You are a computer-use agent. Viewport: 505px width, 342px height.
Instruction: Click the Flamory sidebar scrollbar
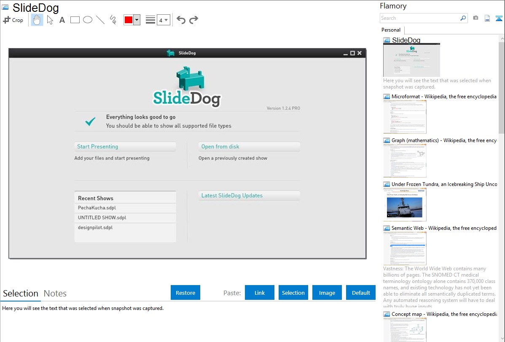click(x=502, y=87)
